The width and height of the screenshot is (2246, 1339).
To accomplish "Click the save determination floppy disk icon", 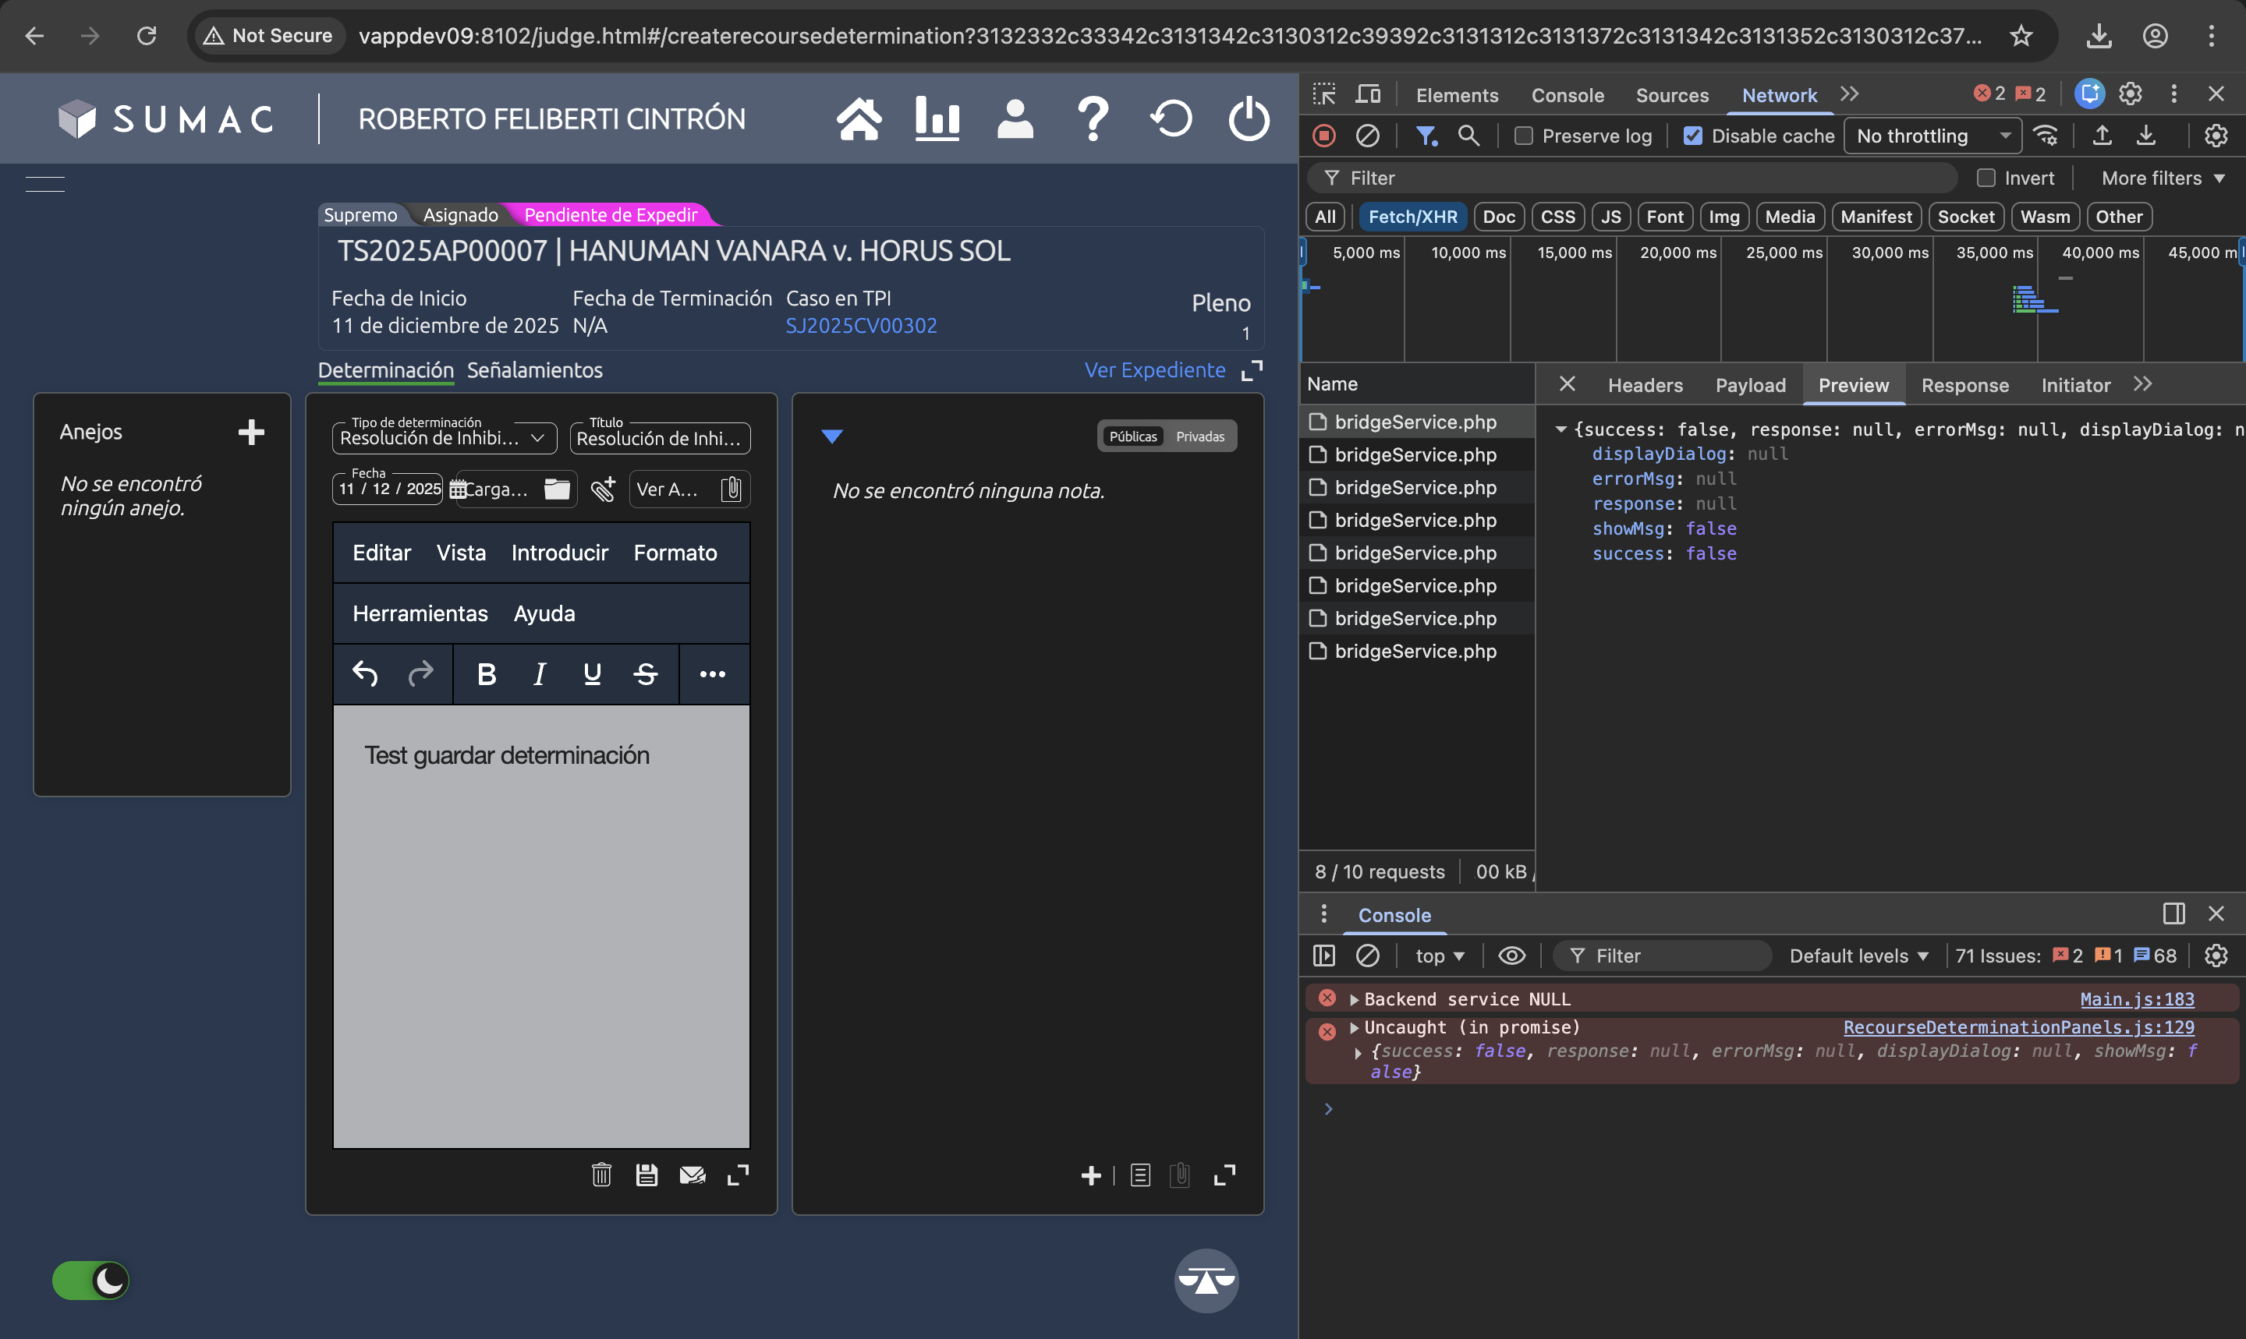I will [647, 1175].
